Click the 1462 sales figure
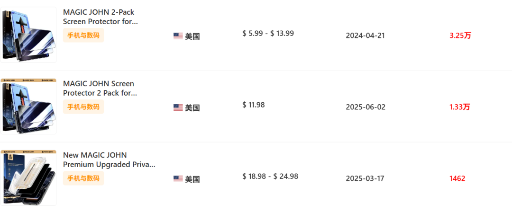 [457, 178]
